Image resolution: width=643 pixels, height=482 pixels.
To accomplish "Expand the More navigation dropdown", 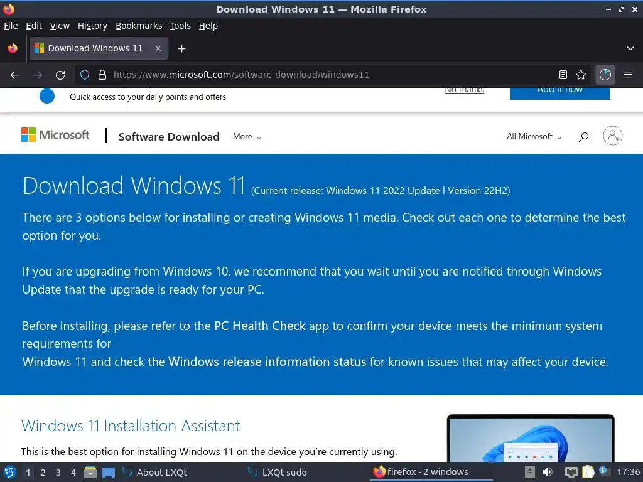I will click(247, 136).
